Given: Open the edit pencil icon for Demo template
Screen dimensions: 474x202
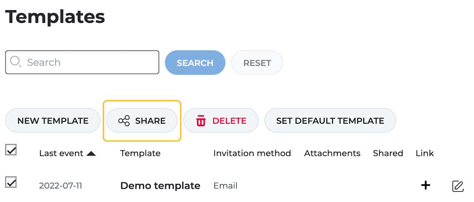Looking at the screenshot, I should 458,186.
